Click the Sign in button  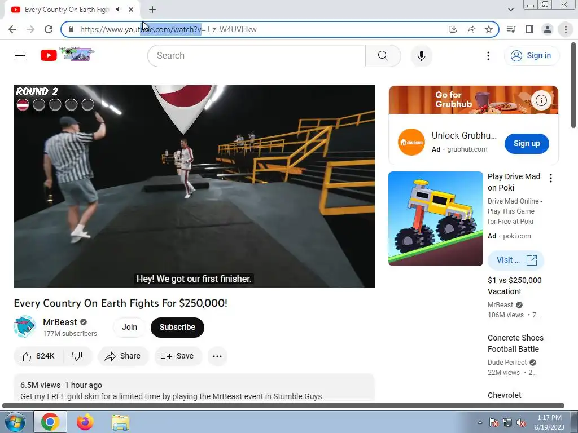click(531, 56)
